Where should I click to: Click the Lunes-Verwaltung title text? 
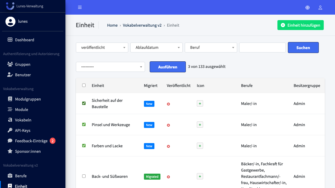pos(30,6)
